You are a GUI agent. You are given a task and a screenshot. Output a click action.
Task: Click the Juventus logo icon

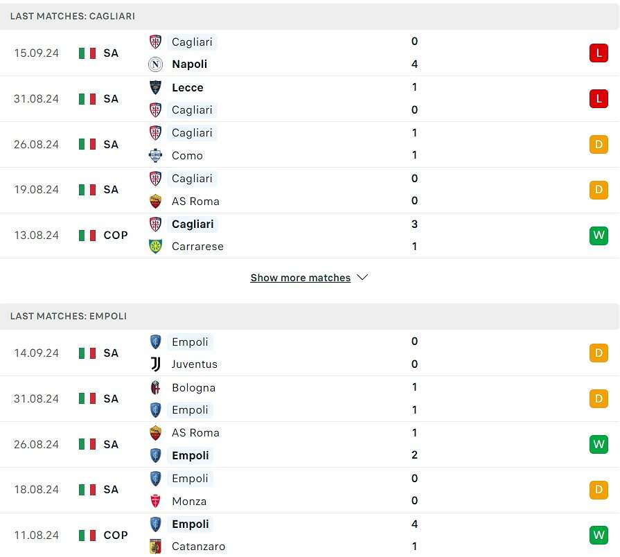click(x=155, y=364)
